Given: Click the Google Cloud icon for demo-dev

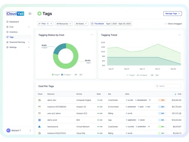Looking at the screenshot, I should tap(39, 100).
